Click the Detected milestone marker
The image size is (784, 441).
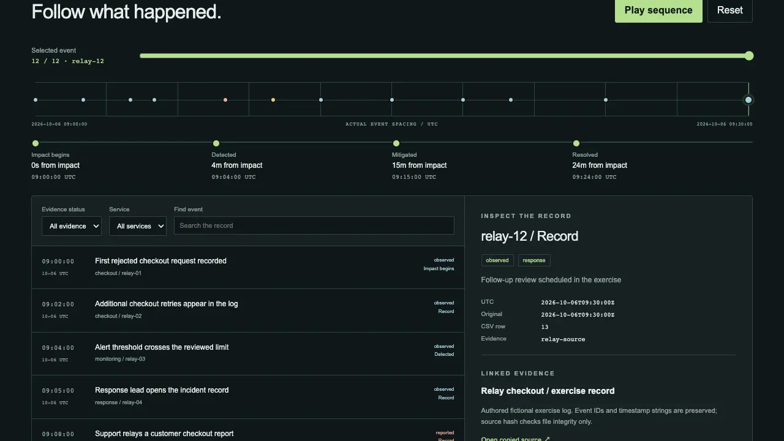tap(216, 143)
